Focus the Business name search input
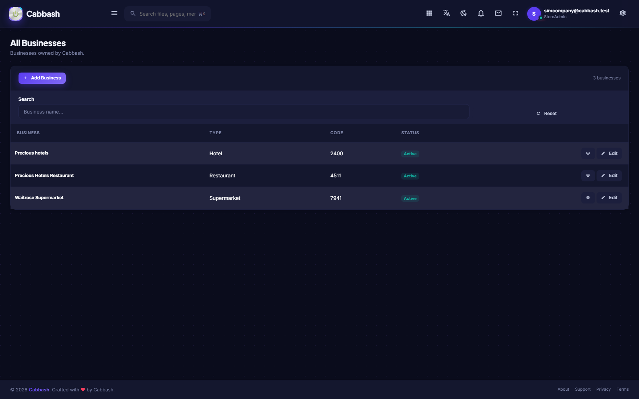This screenshot has width=639, height=399. tap(244, 112)
